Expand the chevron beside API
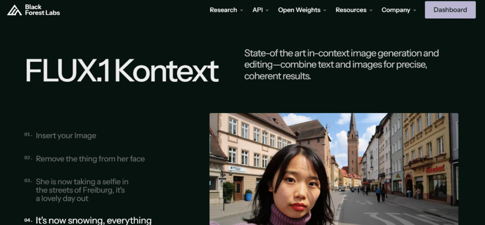This screenshot has height=225, width=485. [267, 10]
